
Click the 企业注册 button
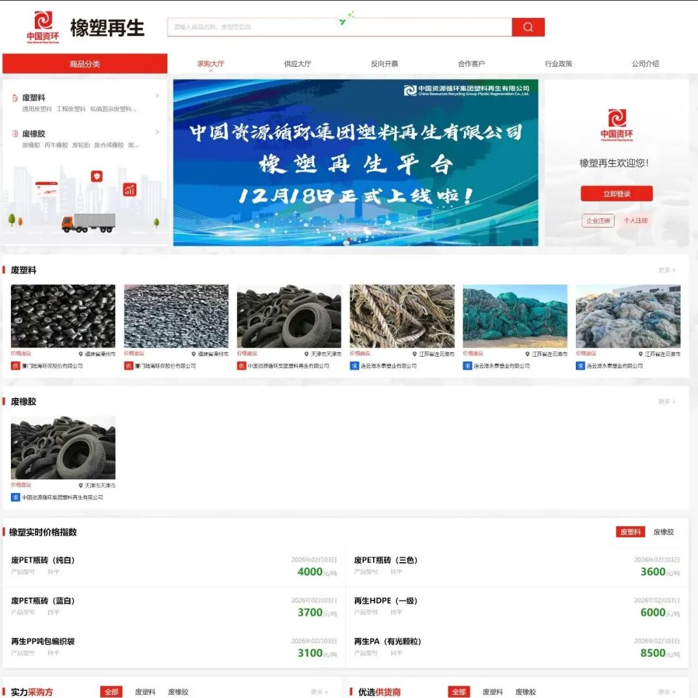point(598,220)
